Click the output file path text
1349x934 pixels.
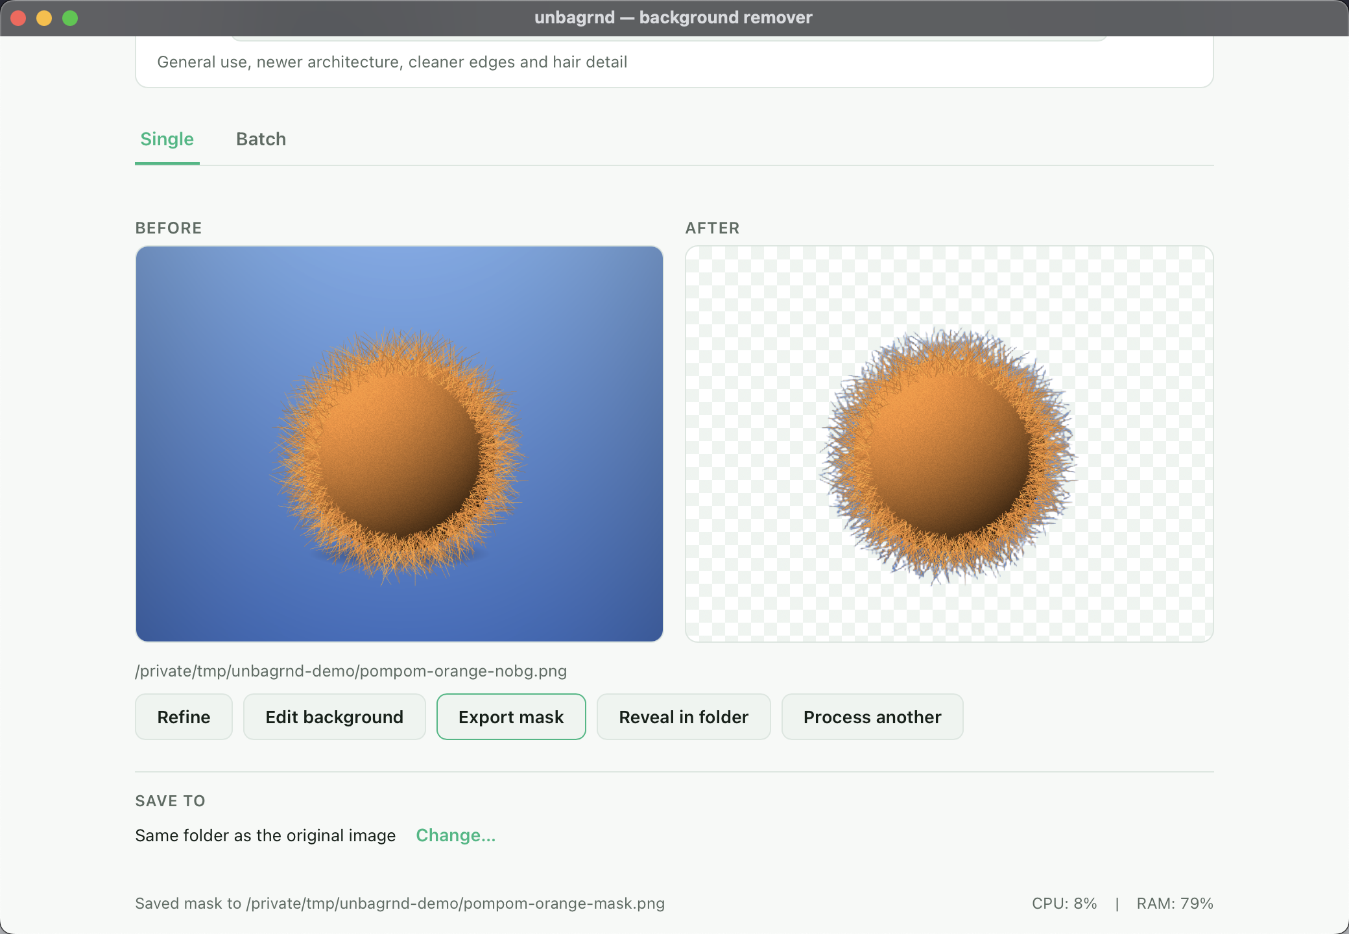351,671
